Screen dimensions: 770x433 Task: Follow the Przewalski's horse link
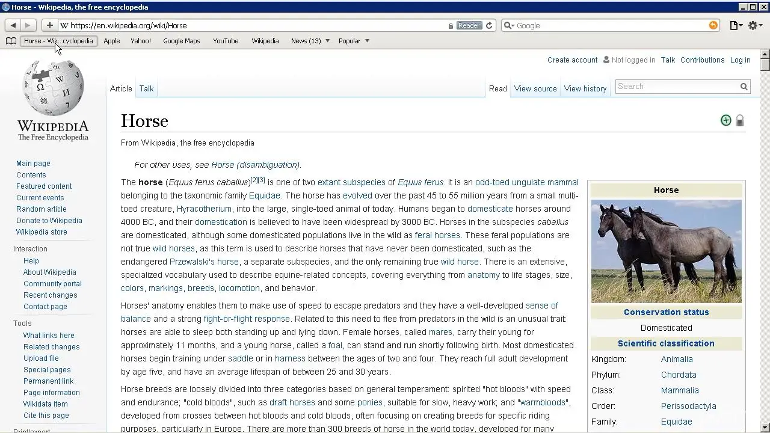204,262
